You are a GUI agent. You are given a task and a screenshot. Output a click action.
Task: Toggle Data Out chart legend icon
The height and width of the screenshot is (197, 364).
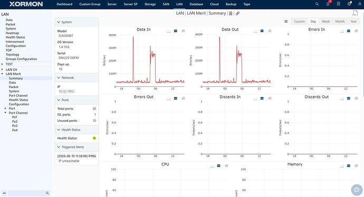click(x=262, y=31)
